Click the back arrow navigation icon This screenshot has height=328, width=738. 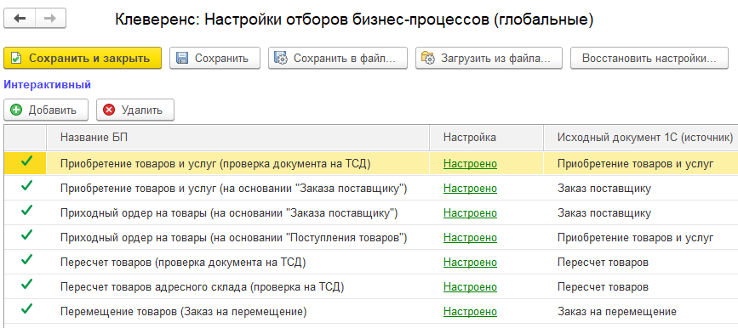pyautogui.click(x=20, y=19)
